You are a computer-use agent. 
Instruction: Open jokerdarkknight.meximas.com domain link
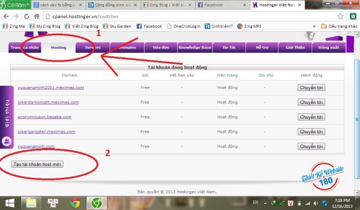(x=48, y=102)
